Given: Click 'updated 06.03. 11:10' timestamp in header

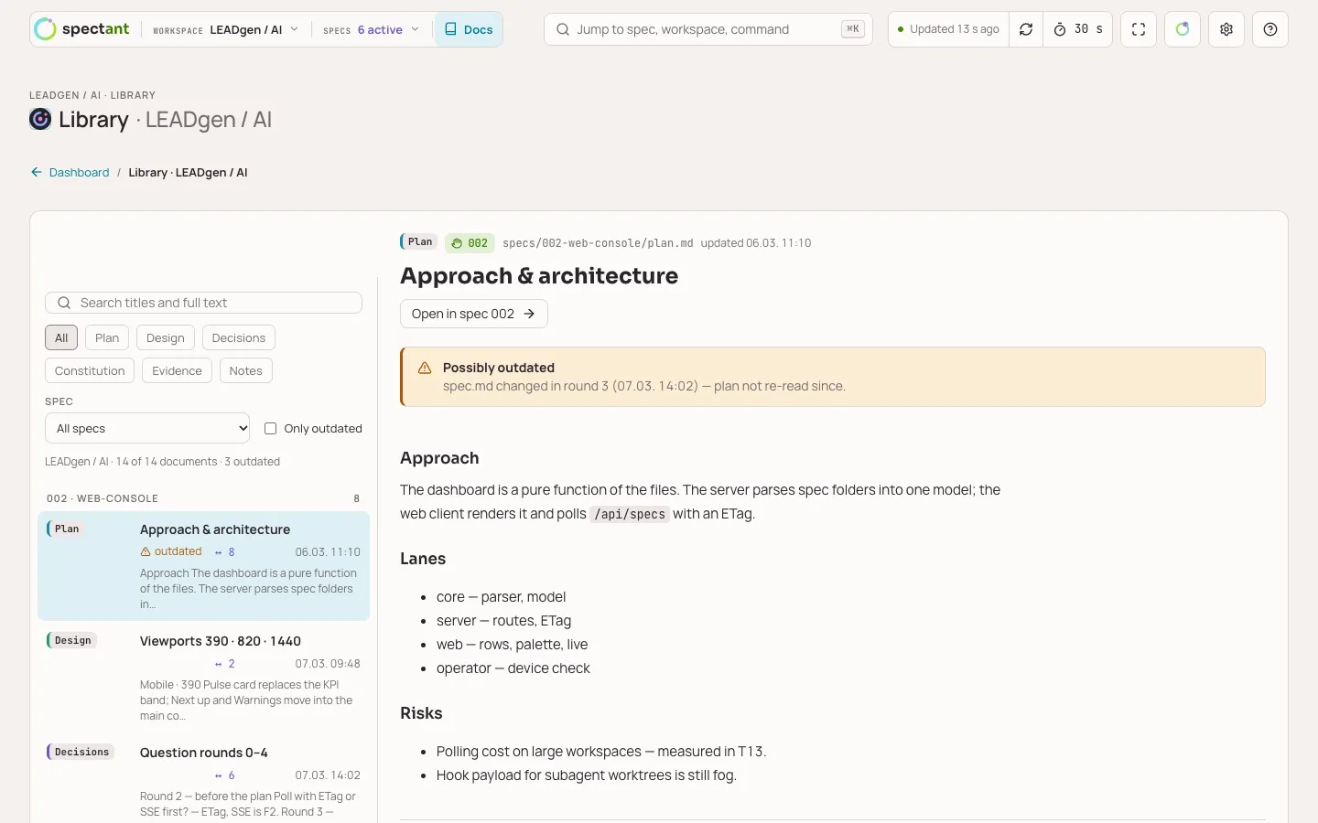Looking at the screenshot, I should pyautogui.click(x=756, y=243).
